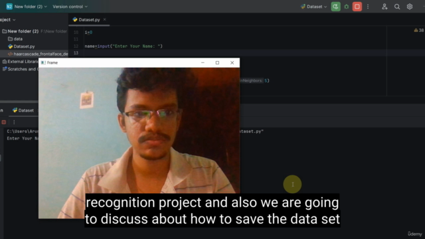Click the project icon badge in title bar
The image size is (425, 239).
(x=9, y=7)
